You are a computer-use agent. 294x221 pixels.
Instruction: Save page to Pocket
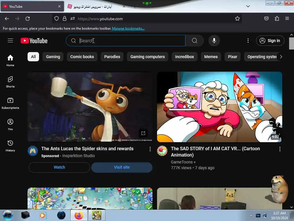click(266, 18)
